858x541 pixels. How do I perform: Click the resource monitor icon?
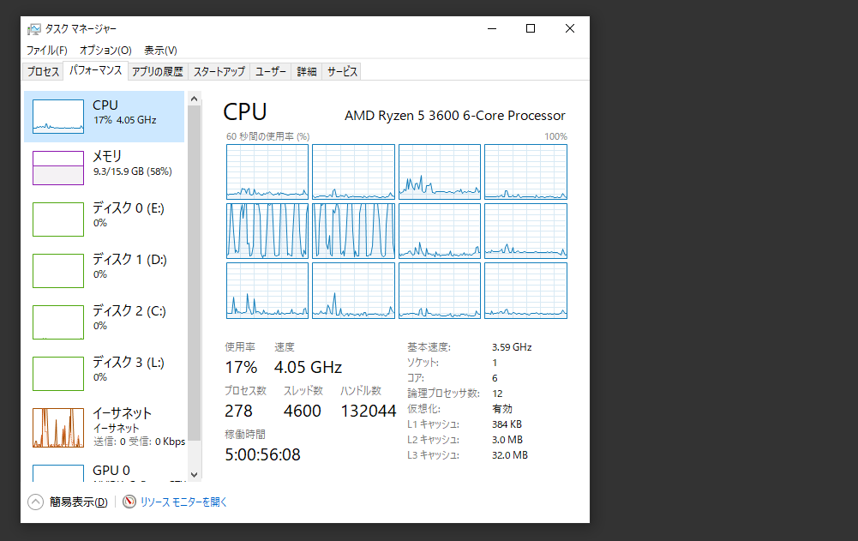point(129,502)
